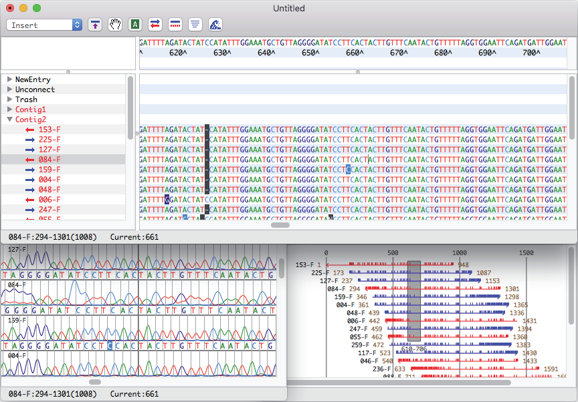The image size is (578, 402).
Task: Expand the NewEntry folder
Action: coord(9,79)
